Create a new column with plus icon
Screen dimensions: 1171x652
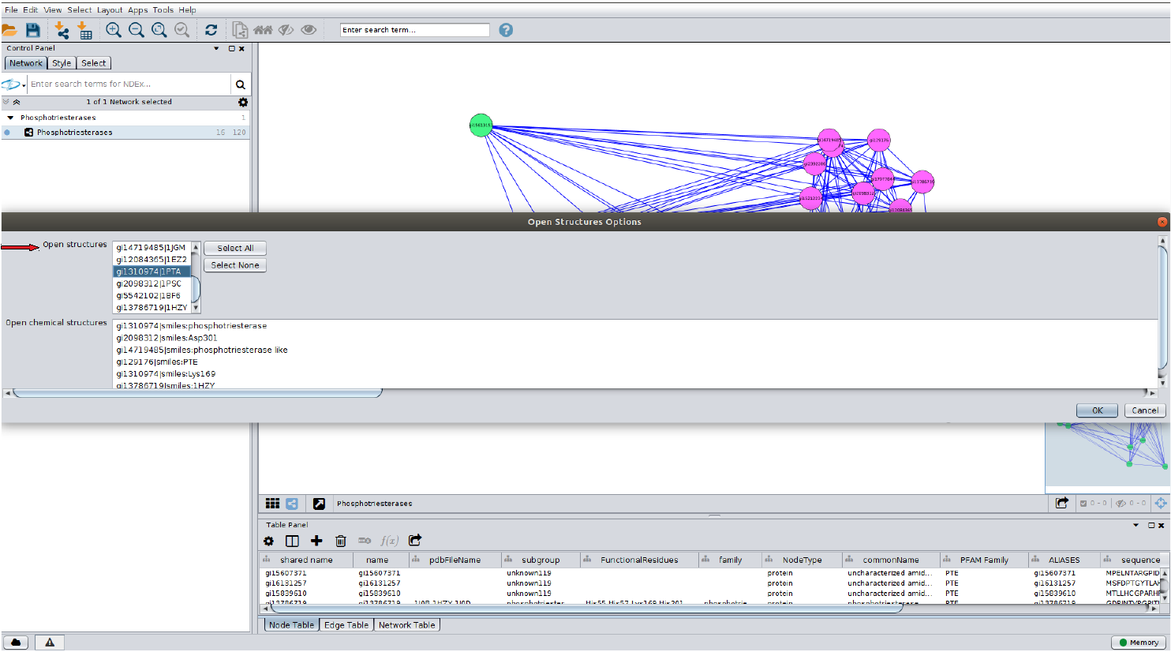click(x=316, y=541)
